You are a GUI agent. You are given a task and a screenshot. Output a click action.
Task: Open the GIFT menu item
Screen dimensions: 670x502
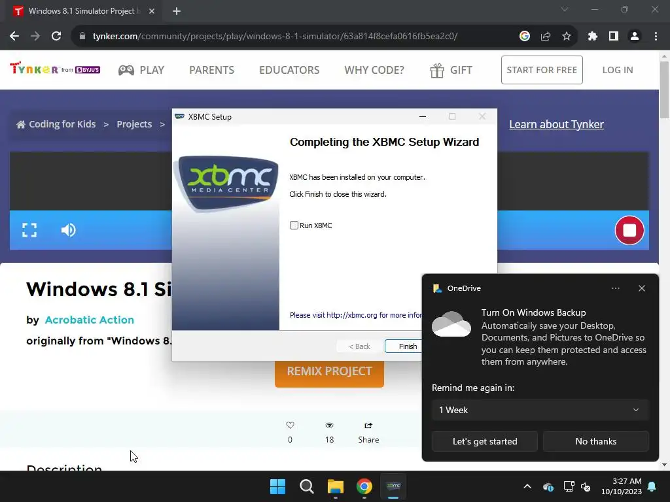451,70
